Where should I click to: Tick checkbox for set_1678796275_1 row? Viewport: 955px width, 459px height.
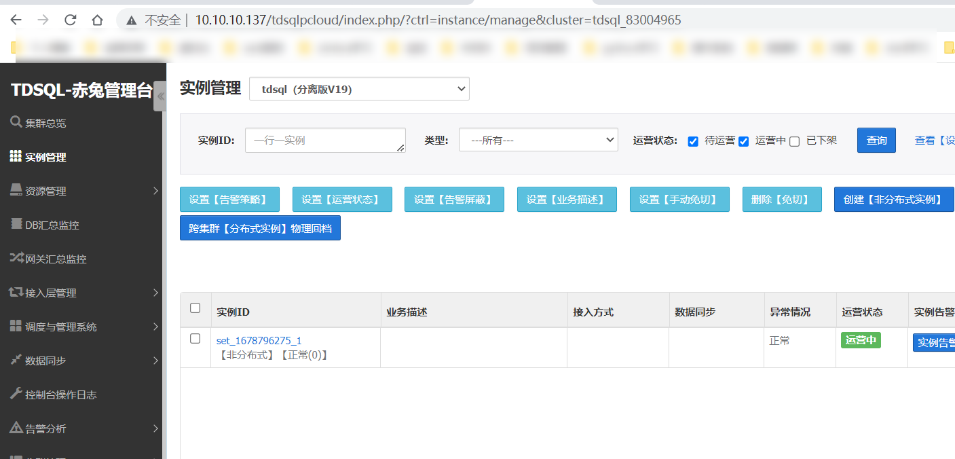195,338
